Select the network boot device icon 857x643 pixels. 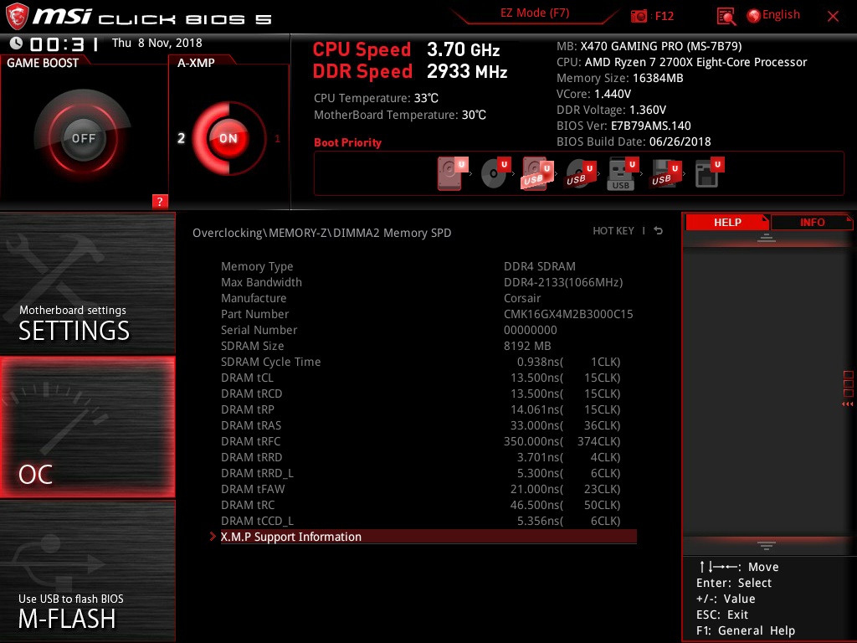pyautogui.click(x=708, y=173)
